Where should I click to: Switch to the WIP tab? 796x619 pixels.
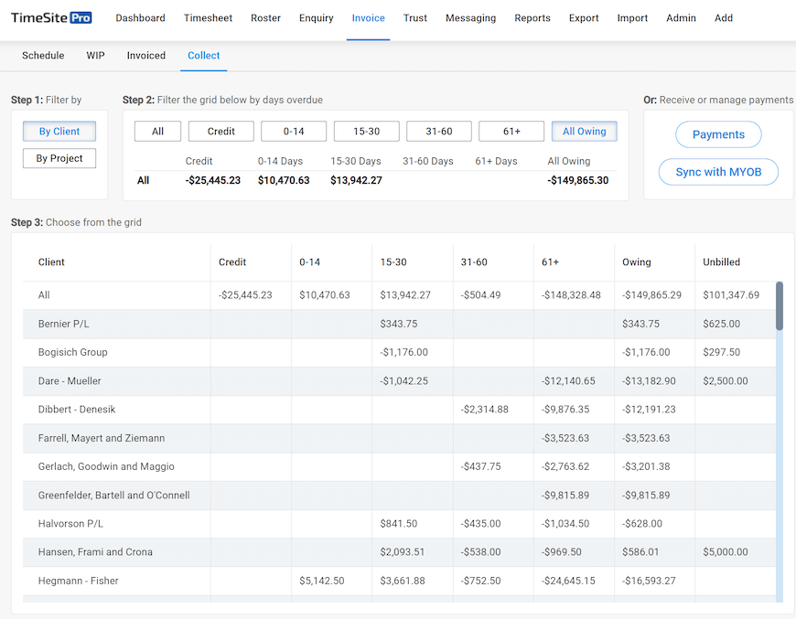coord(95,55)
